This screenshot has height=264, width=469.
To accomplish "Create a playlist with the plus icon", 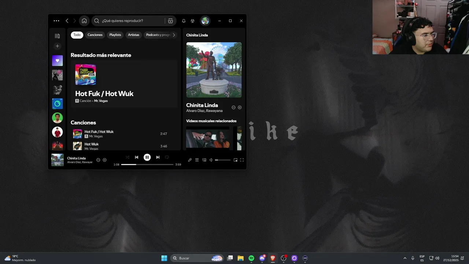I will 57,46.
